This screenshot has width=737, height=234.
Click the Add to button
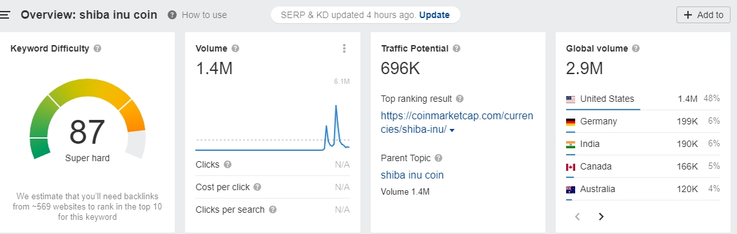point(703,15)
